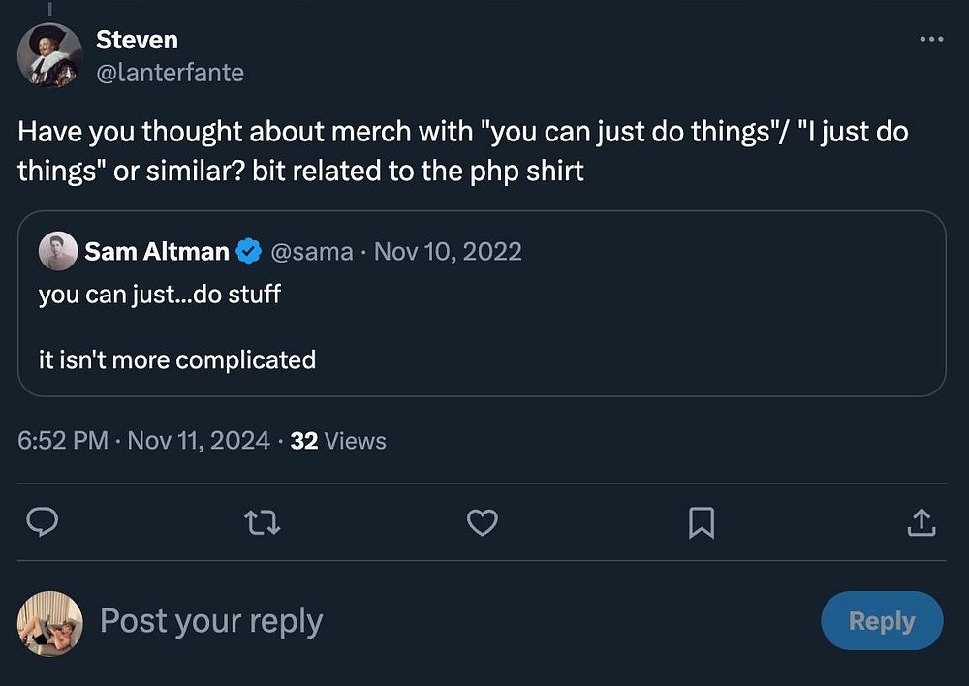View the 32 Views analytics

point(338,441)
